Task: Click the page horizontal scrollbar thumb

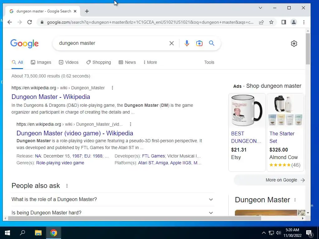Action: (134, 218)
